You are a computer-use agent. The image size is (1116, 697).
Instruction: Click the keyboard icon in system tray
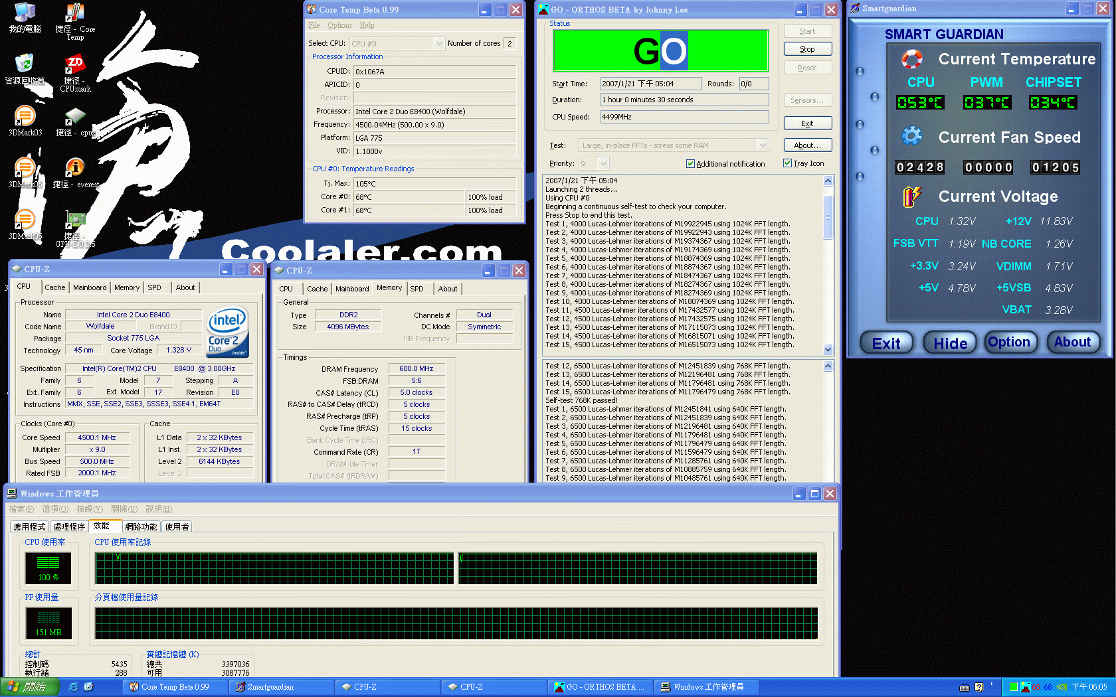tap(965, 687)
